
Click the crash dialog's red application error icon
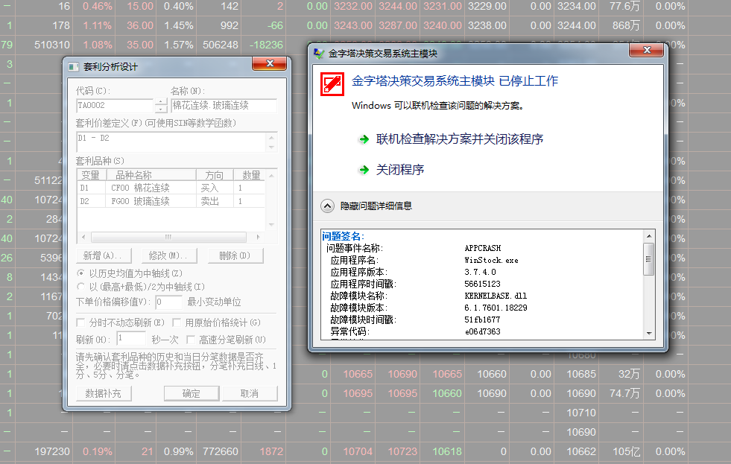tap(332, 84)
